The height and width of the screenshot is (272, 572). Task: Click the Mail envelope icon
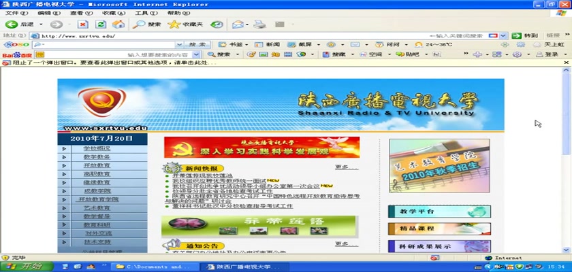(238, 24)
